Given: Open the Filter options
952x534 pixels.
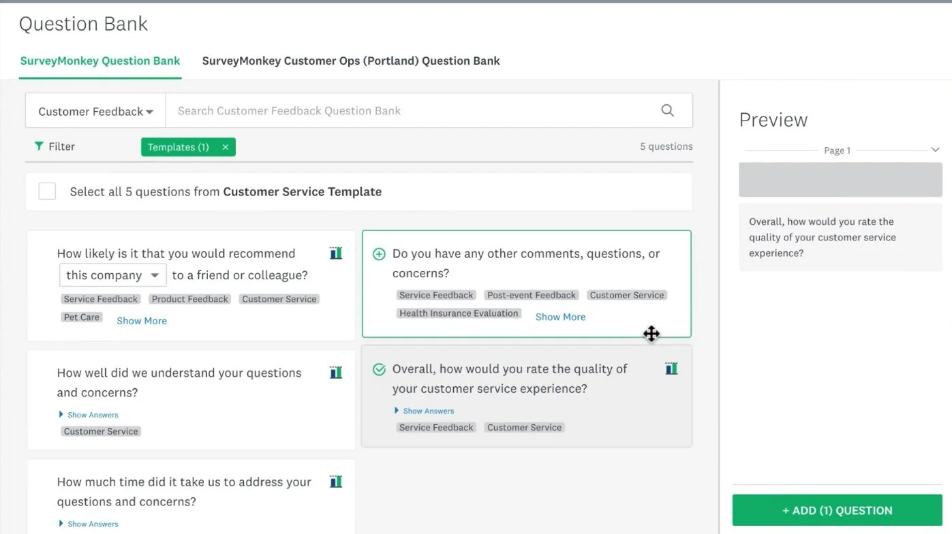Looking at the screenshot, I should pyautogui.click(x=55, y=146).
